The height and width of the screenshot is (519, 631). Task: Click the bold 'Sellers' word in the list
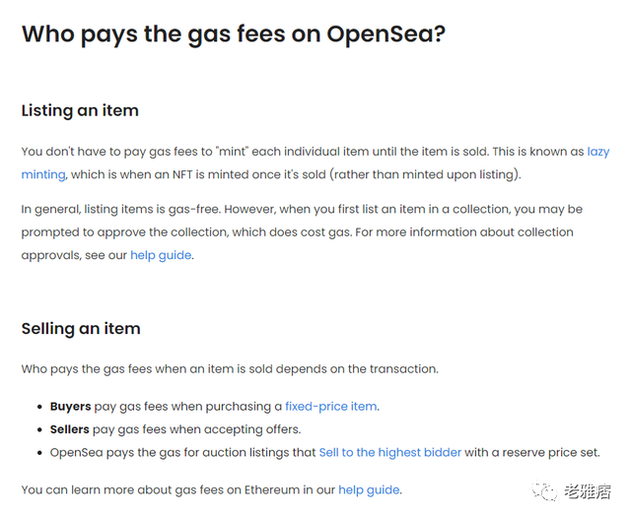(70, 429)
